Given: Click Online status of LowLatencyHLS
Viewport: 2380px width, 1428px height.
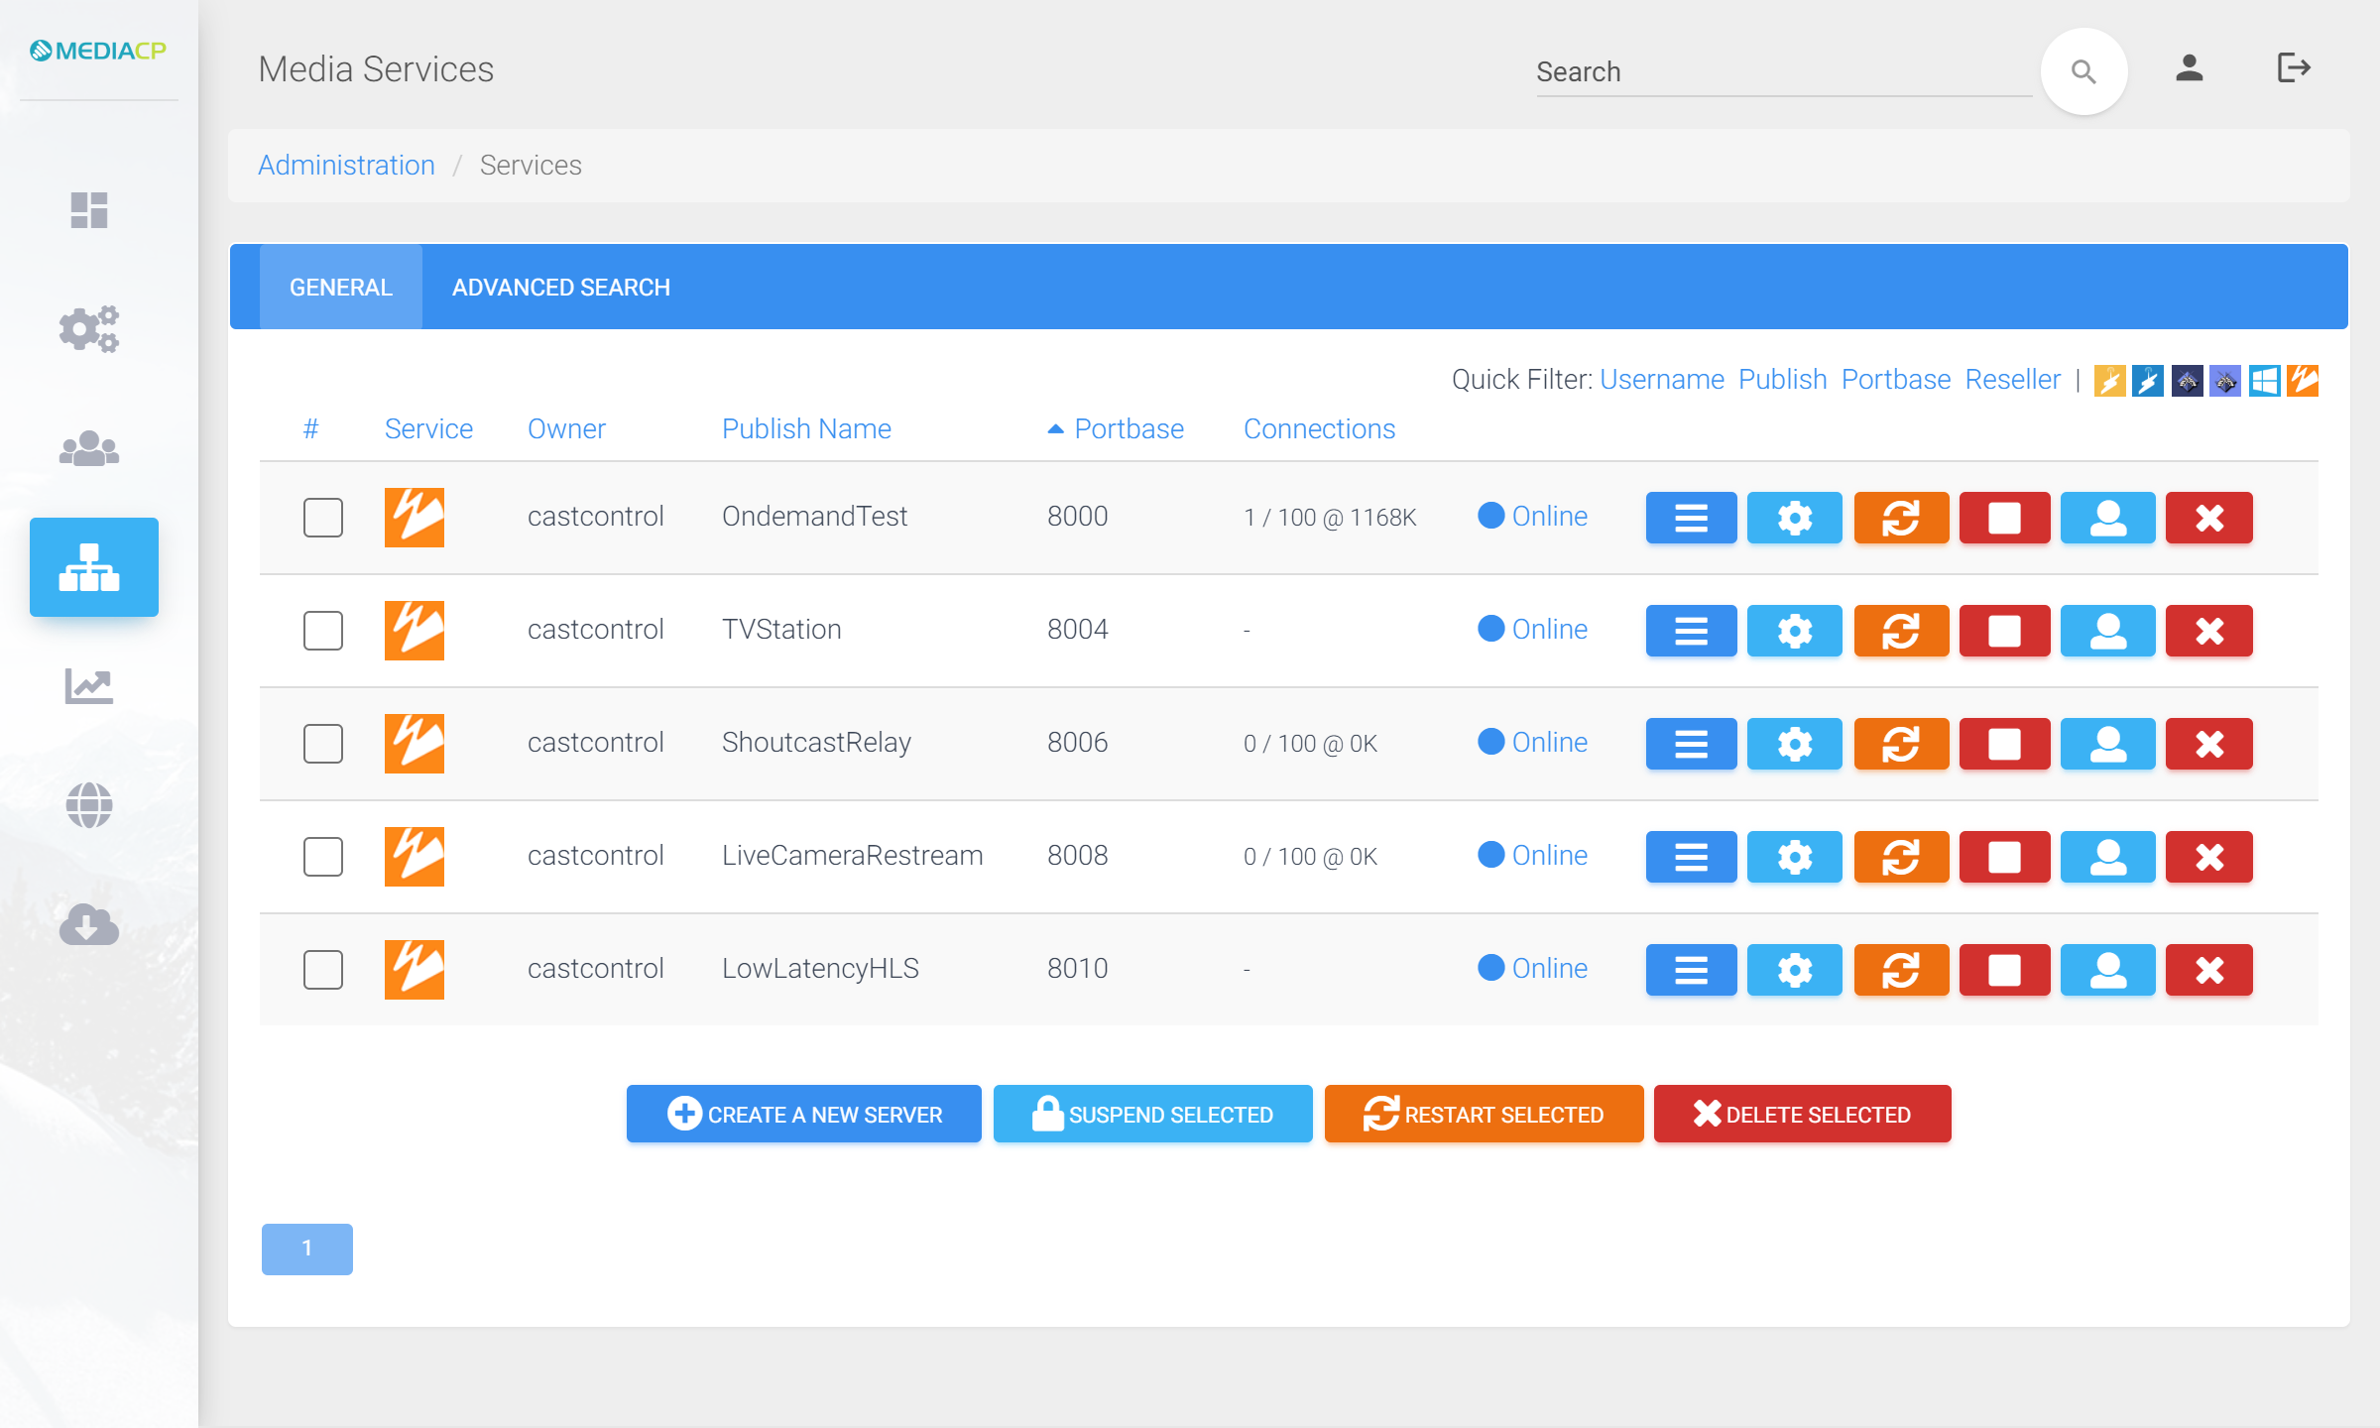Looking at the screenshot, I should tap(1533, 969).
